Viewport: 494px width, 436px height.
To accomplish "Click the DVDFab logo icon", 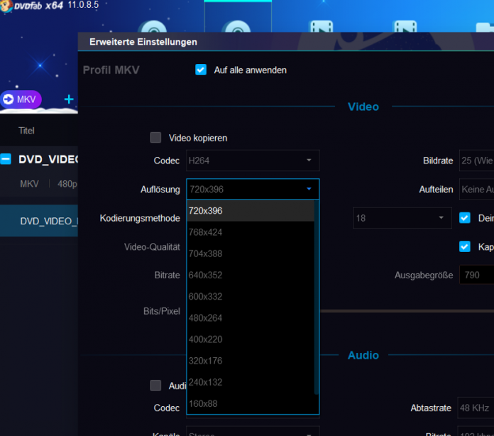I will pyautogui.click(x=6, y=5).
